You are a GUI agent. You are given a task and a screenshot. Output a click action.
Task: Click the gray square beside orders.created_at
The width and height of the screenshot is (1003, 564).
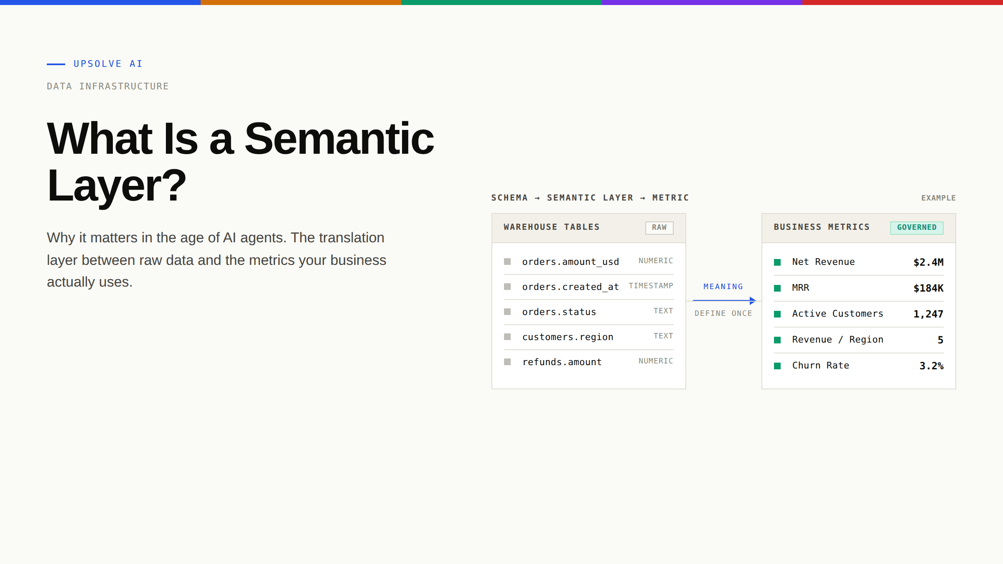[507, 287]
